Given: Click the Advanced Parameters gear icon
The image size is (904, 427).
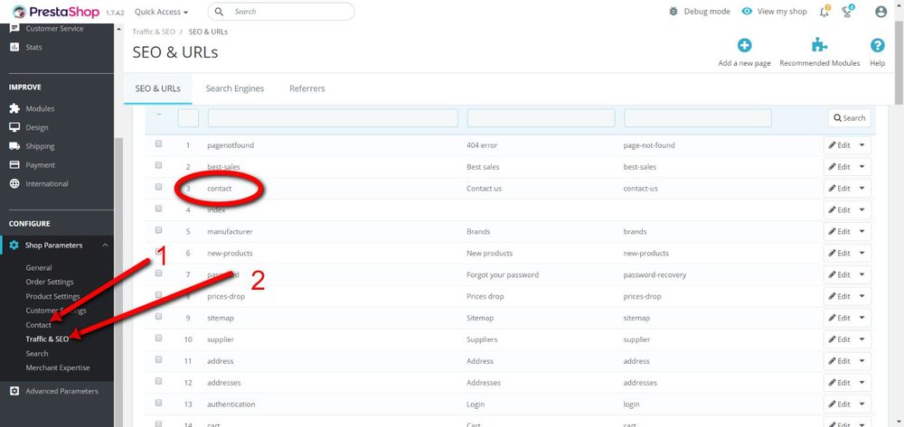Looking at the screenshot, I should tap(14, 391).
